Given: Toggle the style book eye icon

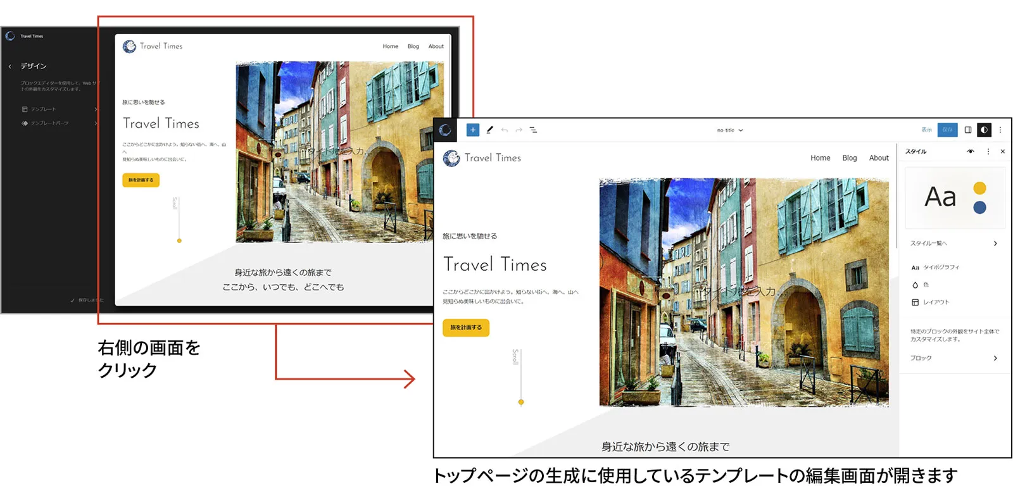Looking at the screenshot, I should click(x=971, y=152).
